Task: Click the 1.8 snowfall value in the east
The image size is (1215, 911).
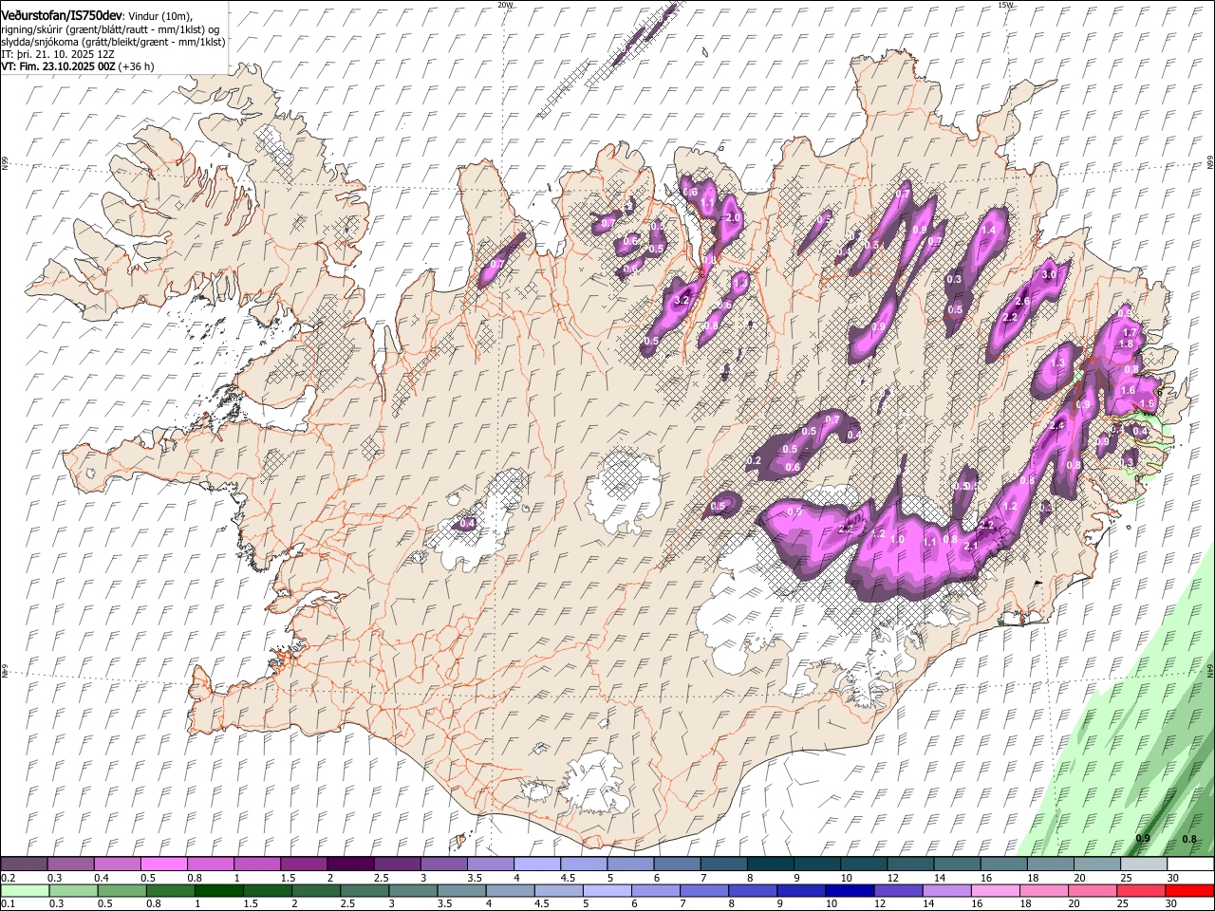Action: coord(1126,344)
